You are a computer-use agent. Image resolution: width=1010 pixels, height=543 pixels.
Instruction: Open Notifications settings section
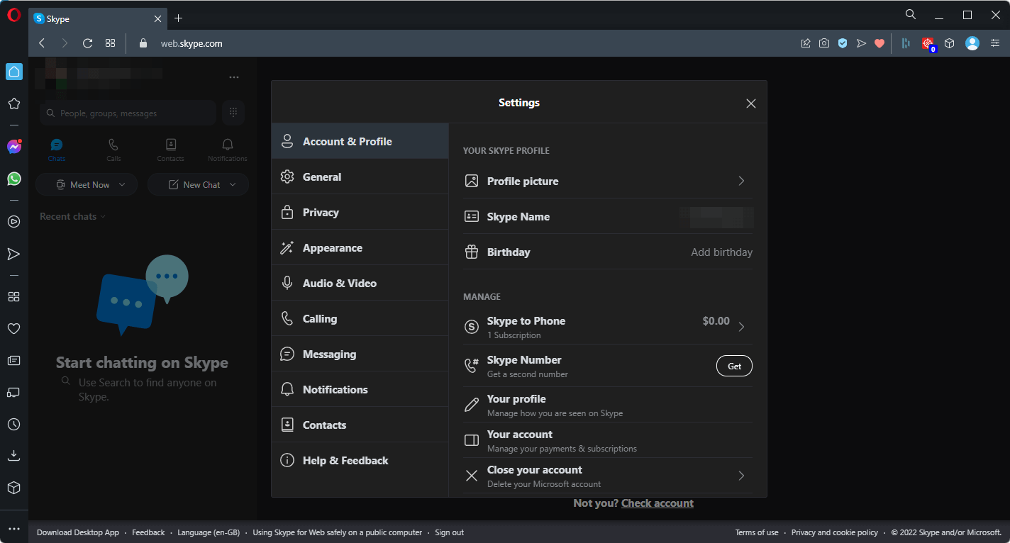[x=360, y=389]
